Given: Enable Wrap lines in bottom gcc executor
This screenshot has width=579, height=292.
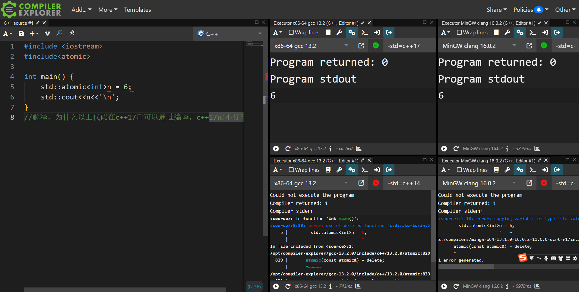Looking at the screenshot, I should pyautogui.click(x=304, y=170).
